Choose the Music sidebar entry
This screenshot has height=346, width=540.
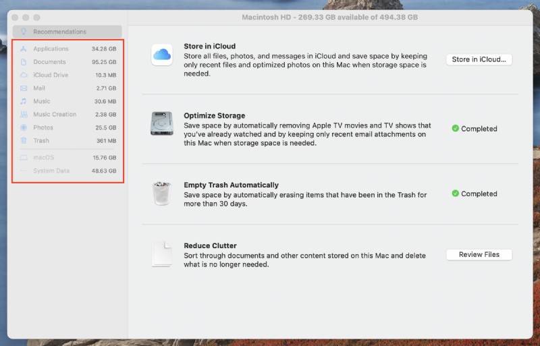68,101
